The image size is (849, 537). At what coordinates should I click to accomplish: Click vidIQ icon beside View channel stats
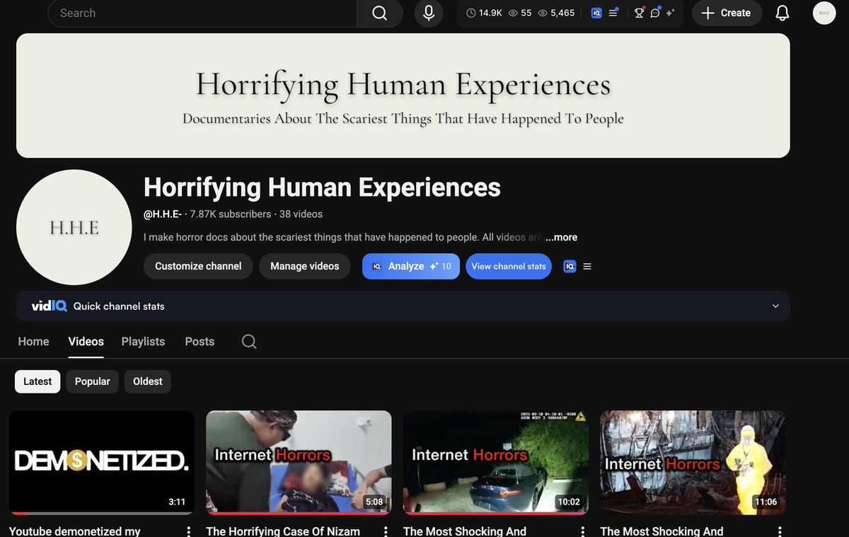tap(570, 266)
